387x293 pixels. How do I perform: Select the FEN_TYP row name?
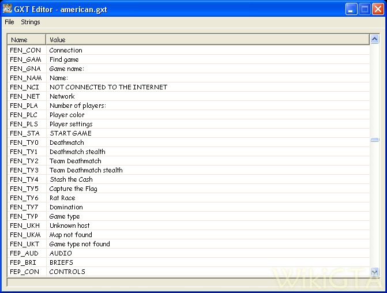tap(24, 216)
